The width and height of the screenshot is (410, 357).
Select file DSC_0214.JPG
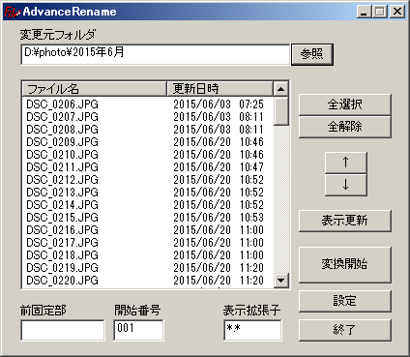[x=62, y=205]
